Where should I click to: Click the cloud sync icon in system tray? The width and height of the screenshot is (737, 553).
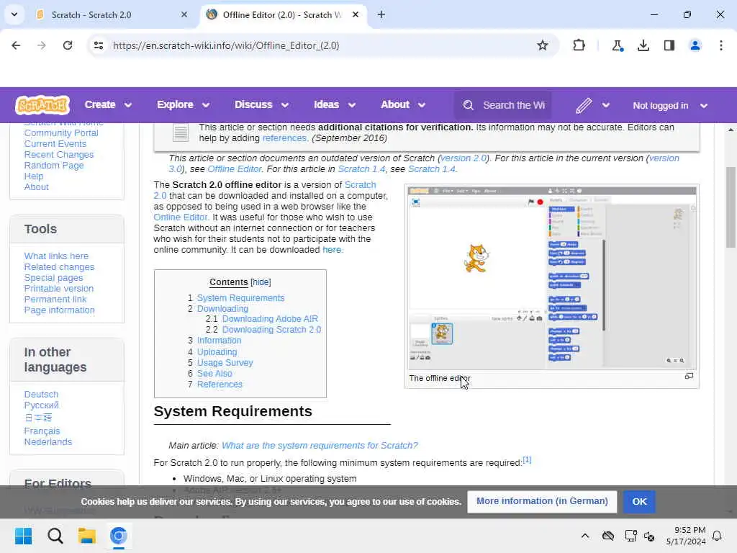[608, 536]
